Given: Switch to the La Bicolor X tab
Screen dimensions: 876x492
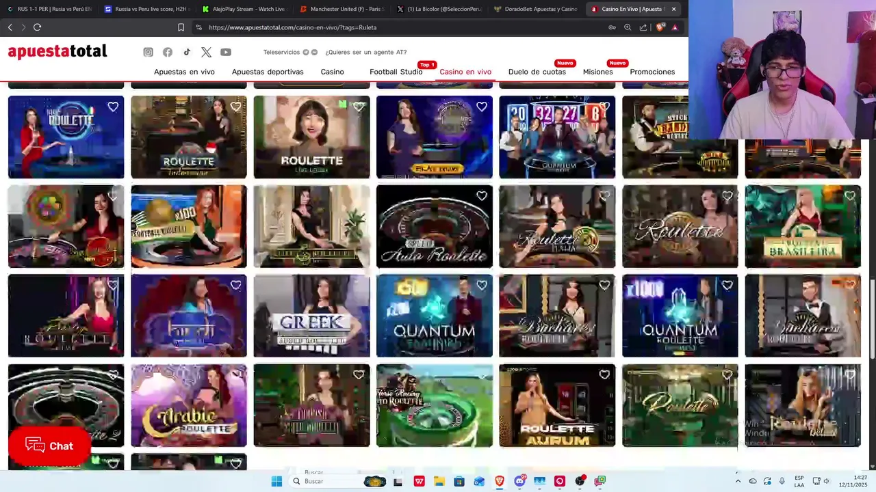Looking at the screenshot, I should click(439, 9).
